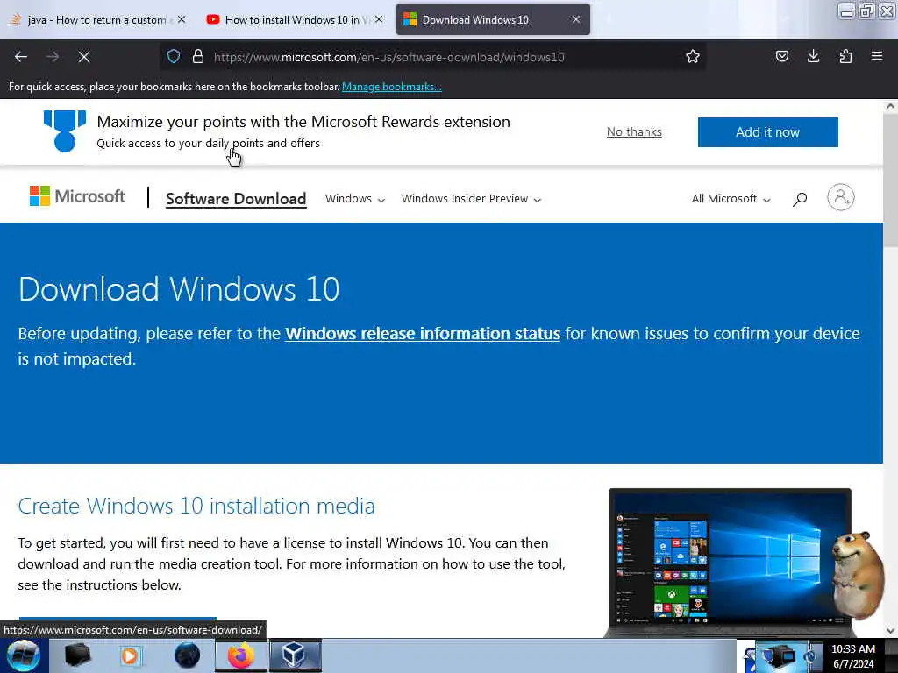Viewport: 898px width, 673px height.
Task: Click the forward navigation arrow
Action: [53, 57]
